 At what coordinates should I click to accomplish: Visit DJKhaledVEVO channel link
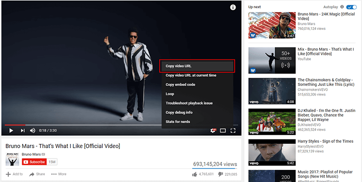pos(309,125)
